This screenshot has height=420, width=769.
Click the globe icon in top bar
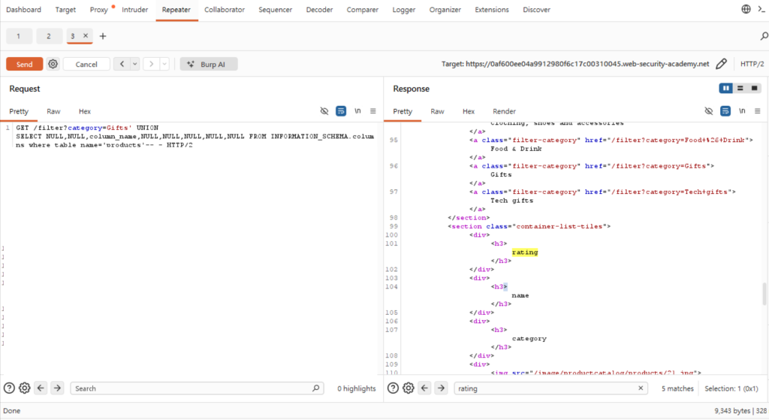(746, 9)
